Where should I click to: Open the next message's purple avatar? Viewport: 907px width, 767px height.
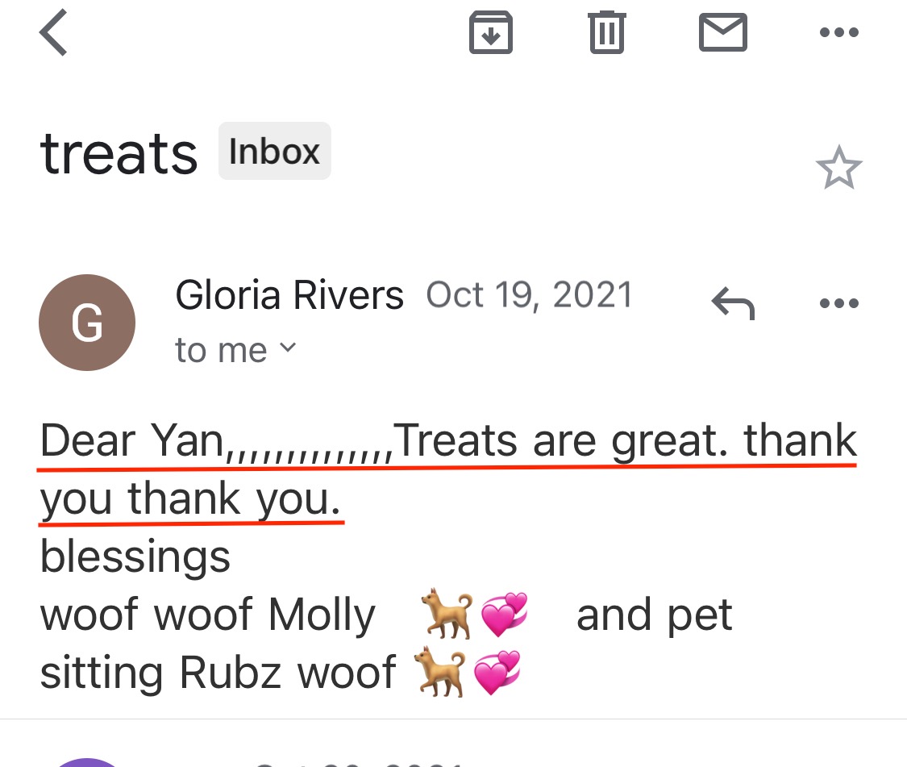click(x=87, y=761)
